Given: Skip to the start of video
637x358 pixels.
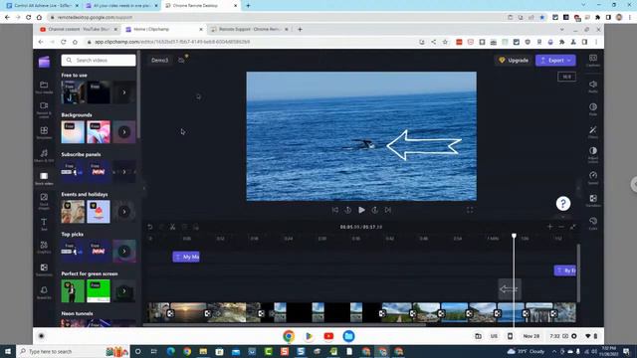Looking at the screenshot, I should coord(334,210).
